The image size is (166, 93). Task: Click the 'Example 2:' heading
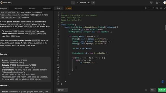pos(5,86)
